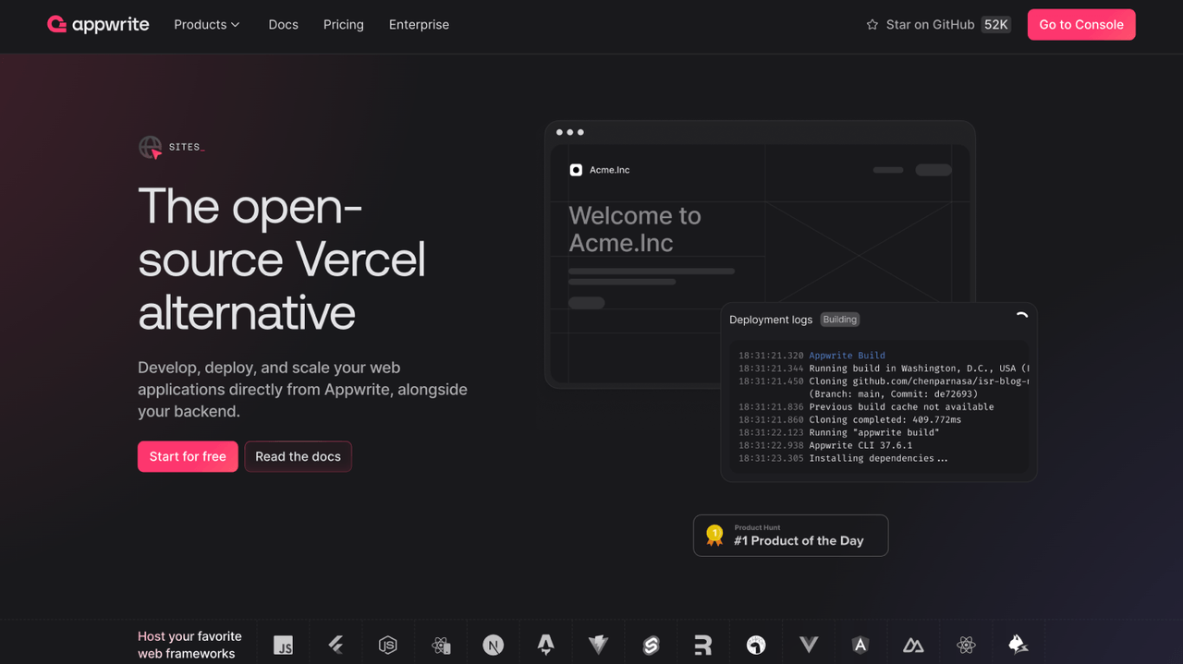The height and width of the screenshot is (664, 1183).
Task: Choose the Vue framework icon
Action: (809, 645)
